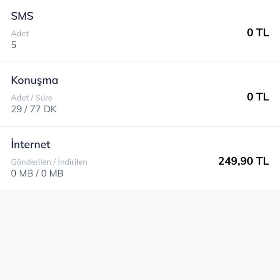Open the SMS usage row heading
Viewport: 280px width, 280px height.
pos(22,16)
